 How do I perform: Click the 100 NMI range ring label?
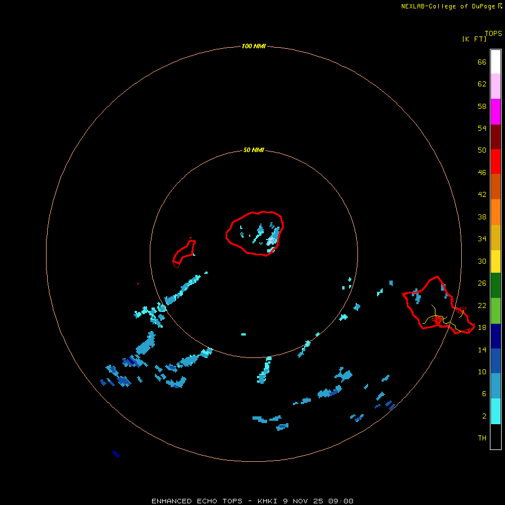254,46
